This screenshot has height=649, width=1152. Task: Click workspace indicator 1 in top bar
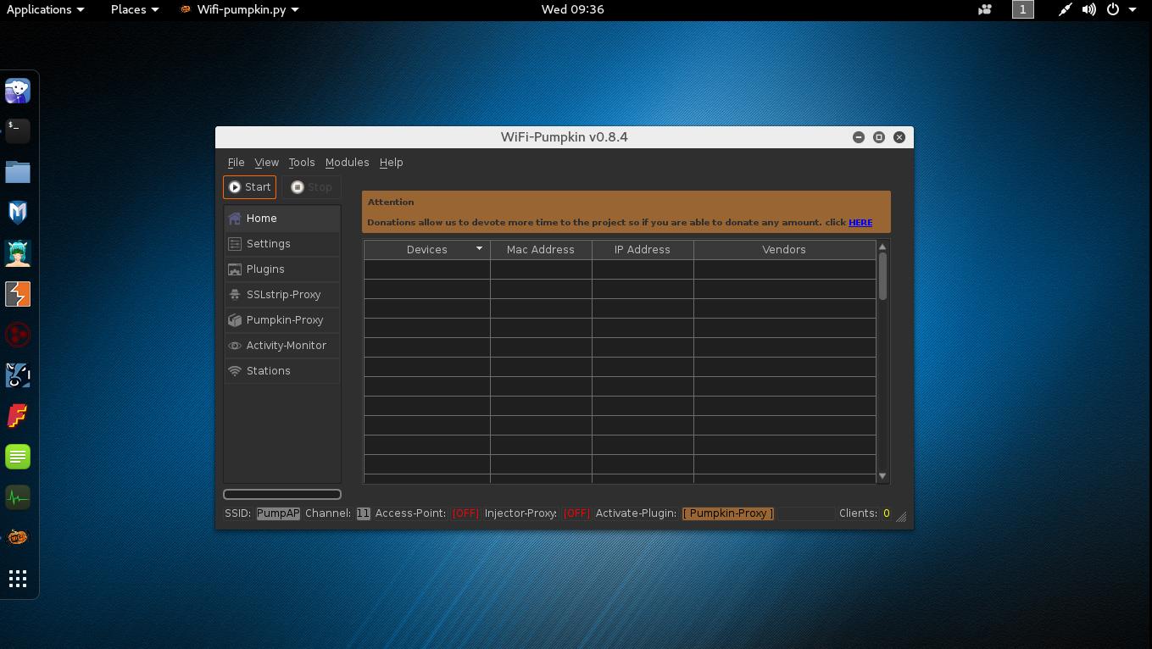(1023, 9)
